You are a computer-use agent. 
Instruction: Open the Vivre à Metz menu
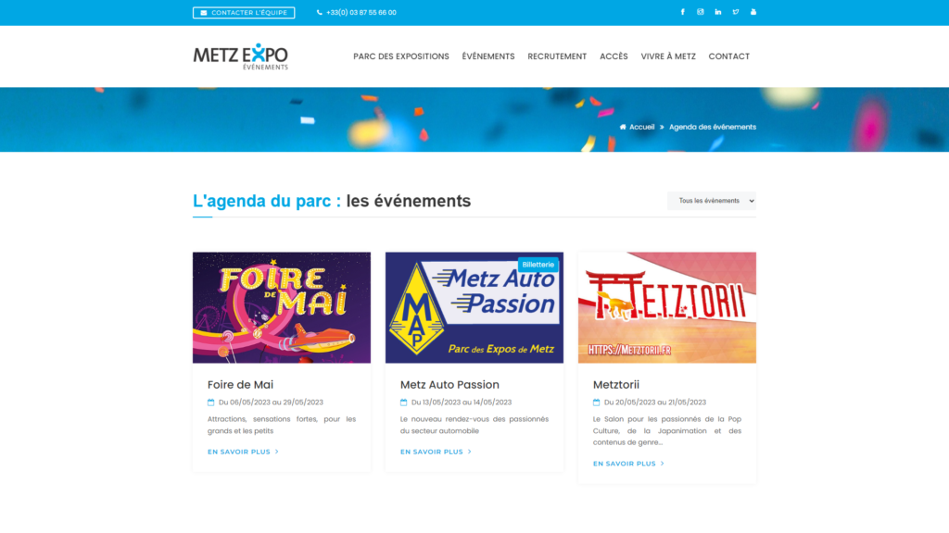[668, 56]
